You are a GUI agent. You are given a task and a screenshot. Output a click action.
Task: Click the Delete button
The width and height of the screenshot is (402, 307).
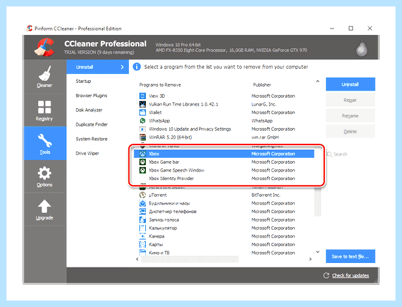tap(351, 131)
